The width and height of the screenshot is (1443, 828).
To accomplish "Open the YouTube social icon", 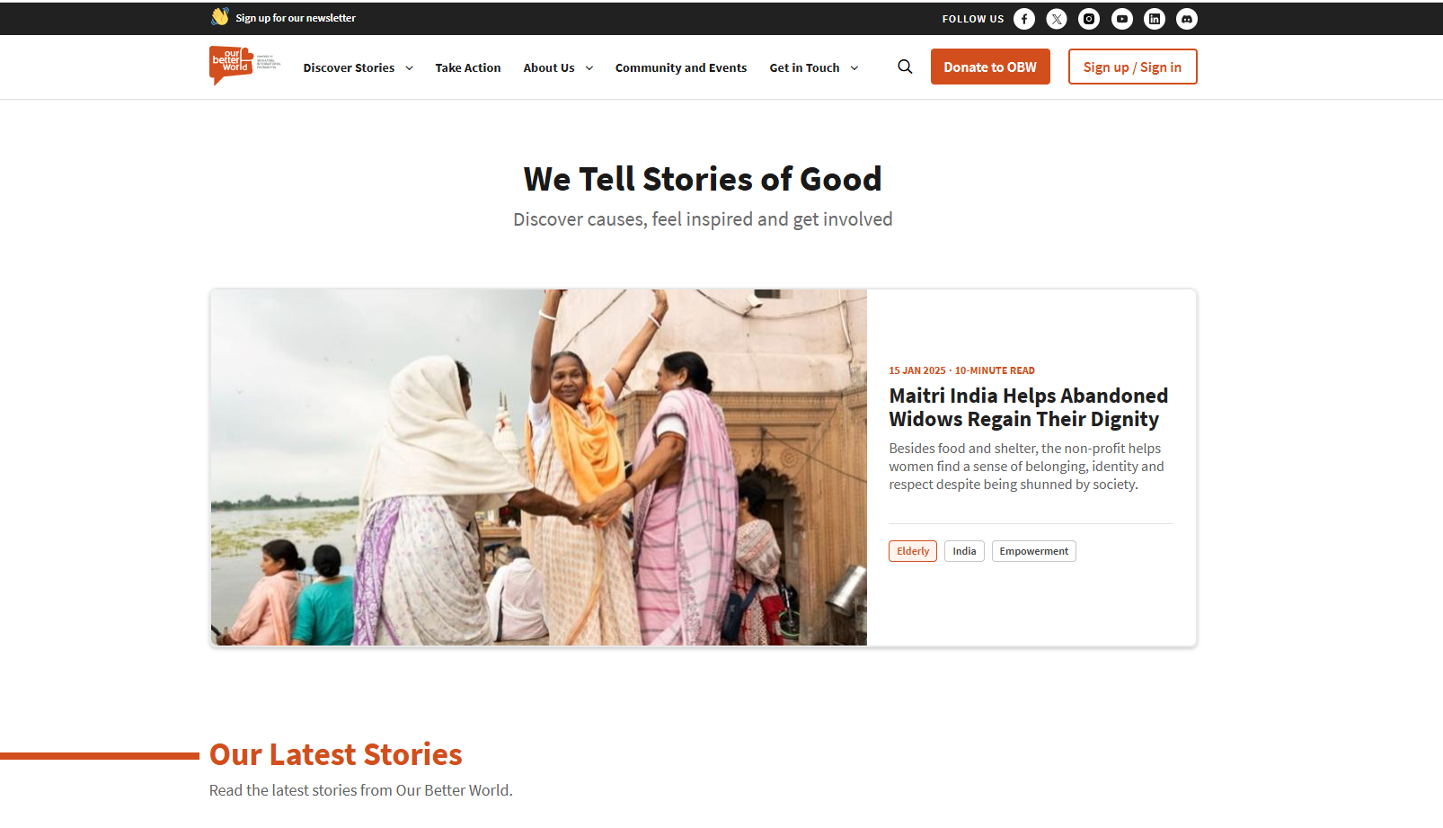I will (1122, 19).
